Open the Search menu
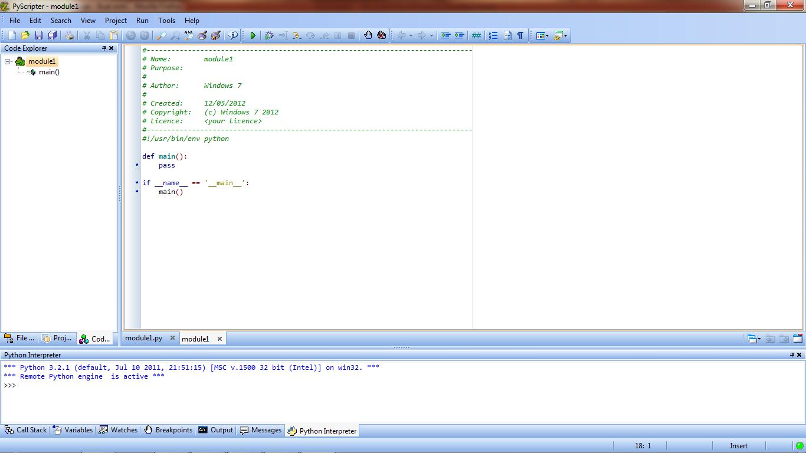Viewport: 806px width, 453px height. point(61,20)
